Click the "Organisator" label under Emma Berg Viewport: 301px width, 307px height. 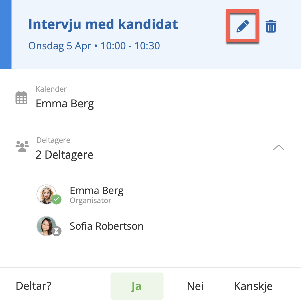click(90, 201)
